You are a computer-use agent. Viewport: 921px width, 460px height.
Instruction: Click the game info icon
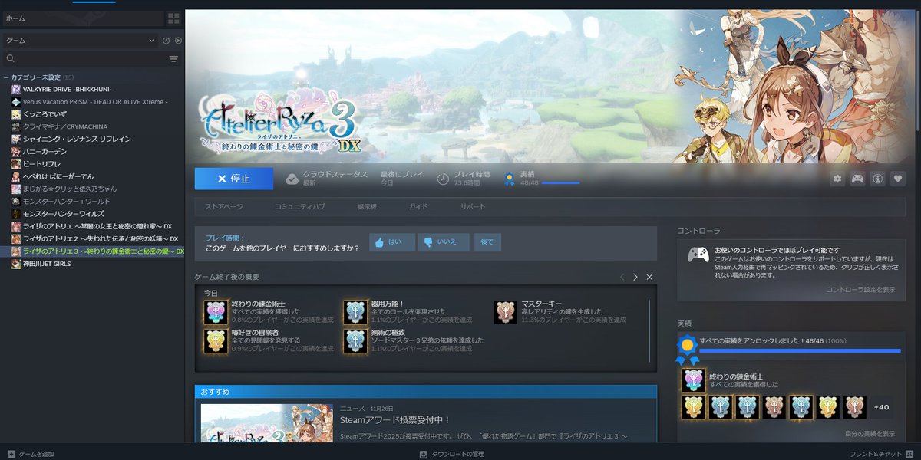(878, 179)
